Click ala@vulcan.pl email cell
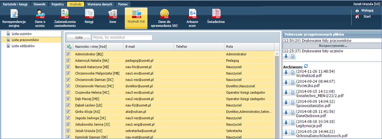 [x=136, y=112]
